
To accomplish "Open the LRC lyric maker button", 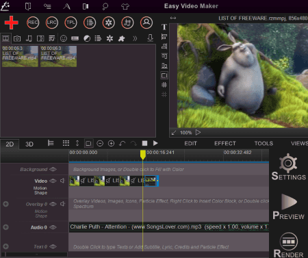I will click(52, 23).
